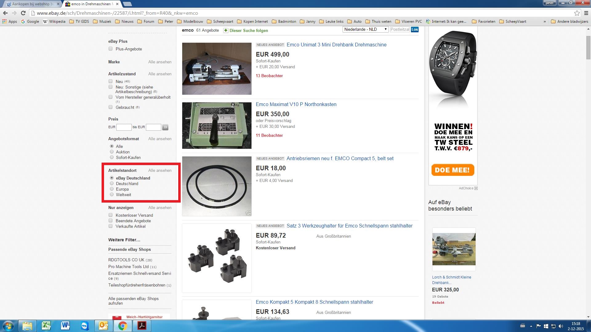The image size is (591, 332).
Task: Open File Explorer in taskbar
Action: [27, 326]
